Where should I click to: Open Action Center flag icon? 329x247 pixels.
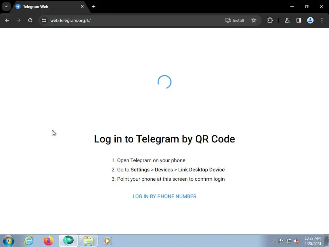click(x=281, y=241)
